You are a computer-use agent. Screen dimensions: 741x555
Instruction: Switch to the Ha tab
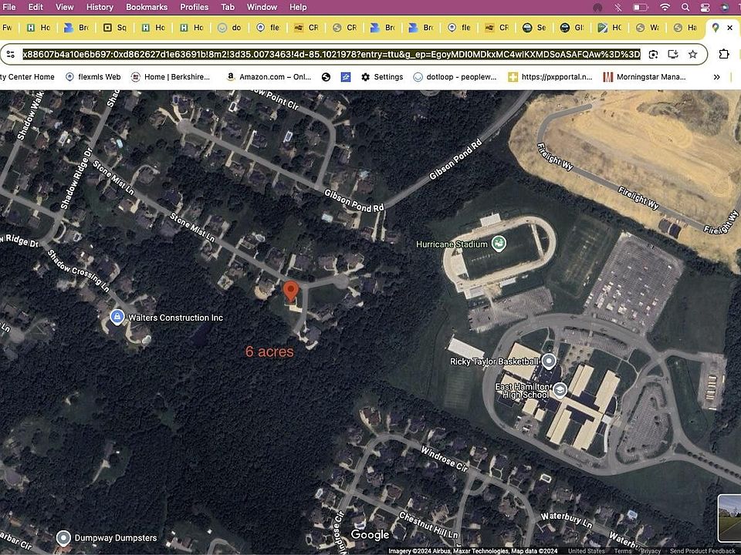point(685,28)
